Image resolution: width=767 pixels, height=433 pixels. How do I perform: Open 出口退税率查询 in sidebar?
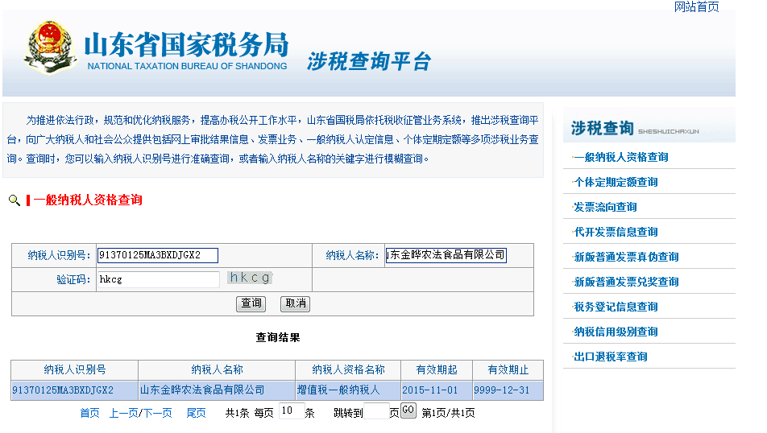point(610,357)
